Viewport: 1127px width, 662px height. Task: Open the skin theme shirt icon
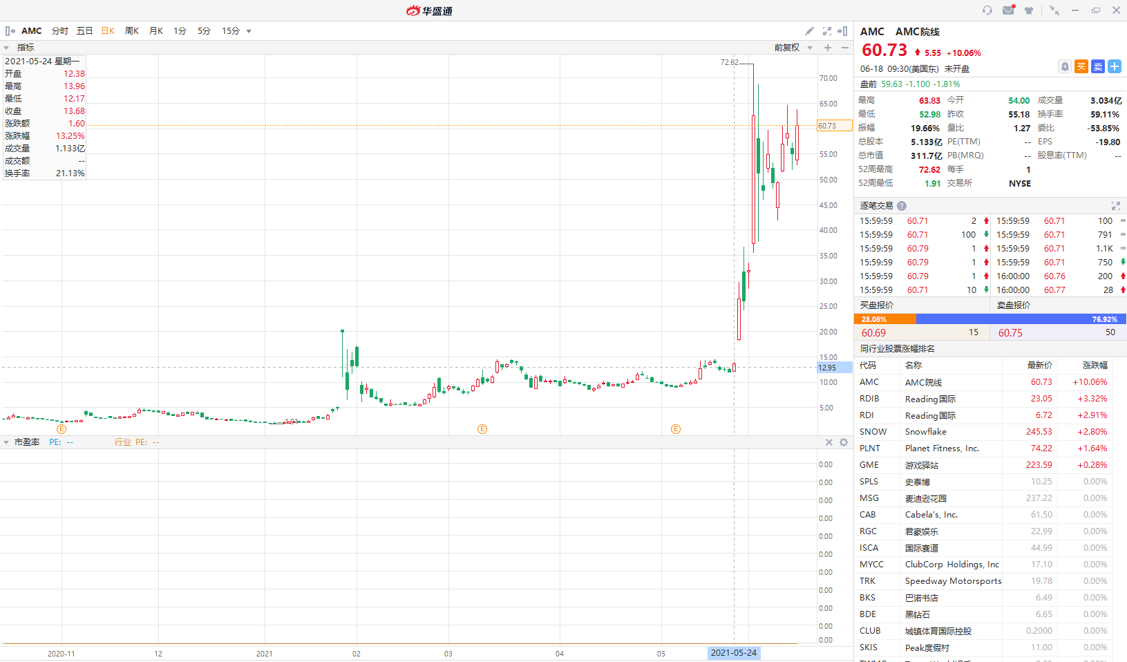[1029, 10]
